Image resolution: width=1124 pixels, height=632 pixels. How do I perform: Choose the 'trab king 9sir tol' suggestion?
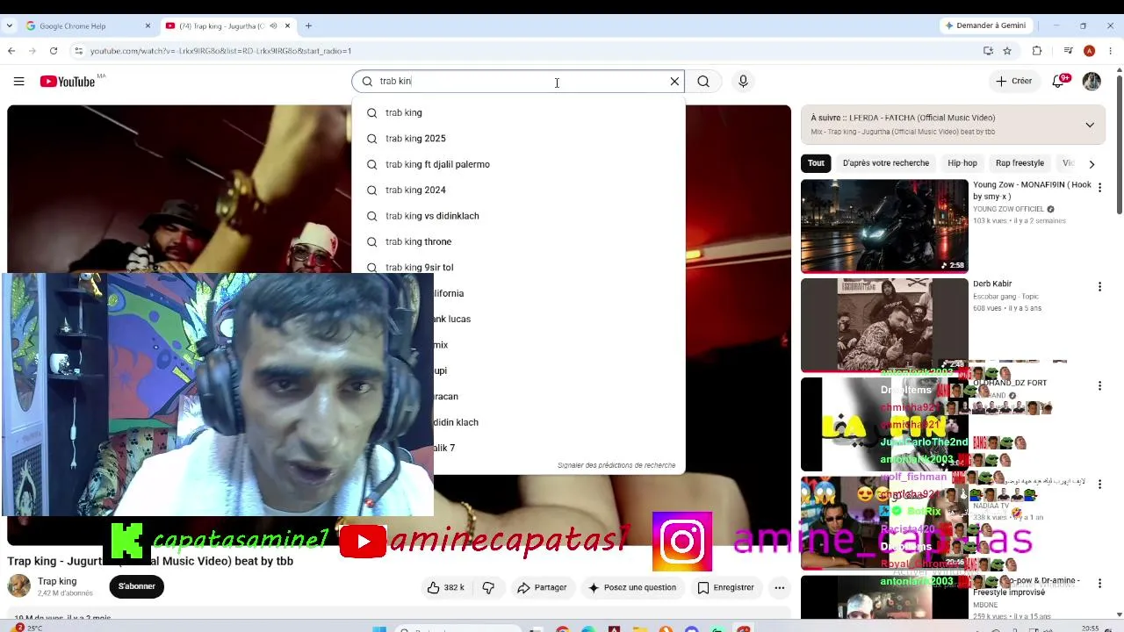coord(518,268)
